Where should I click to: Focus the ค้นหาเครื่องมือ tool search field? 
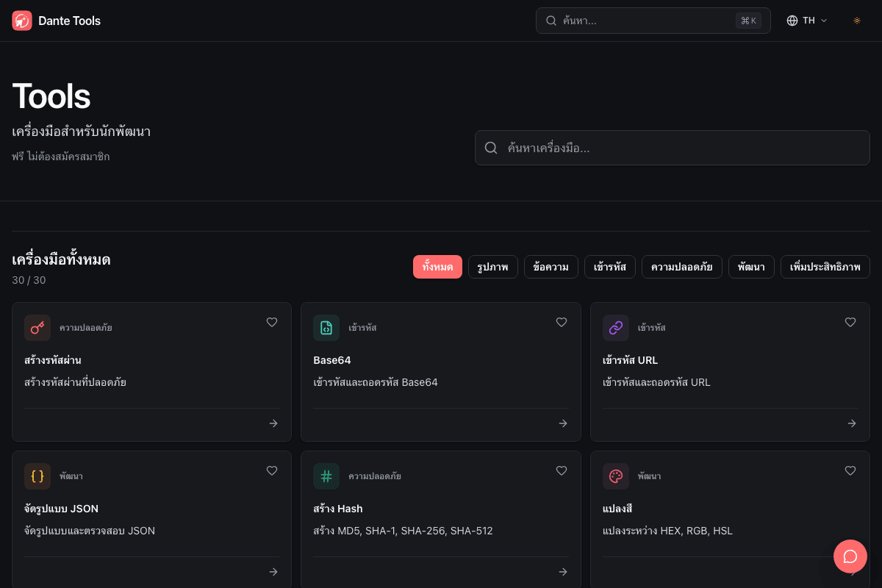672,148
